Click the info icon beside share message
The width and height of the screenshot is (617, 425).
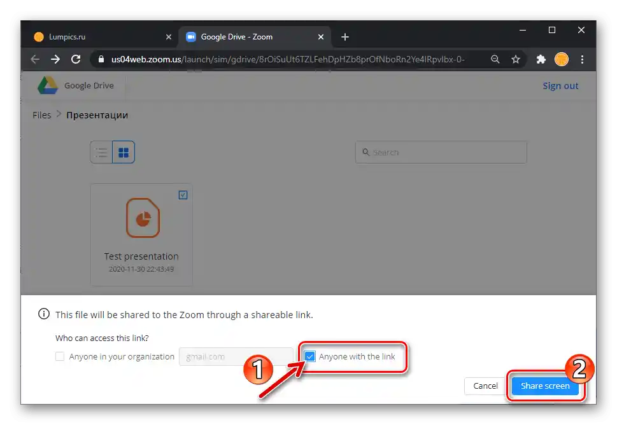(x=44, y=314)
